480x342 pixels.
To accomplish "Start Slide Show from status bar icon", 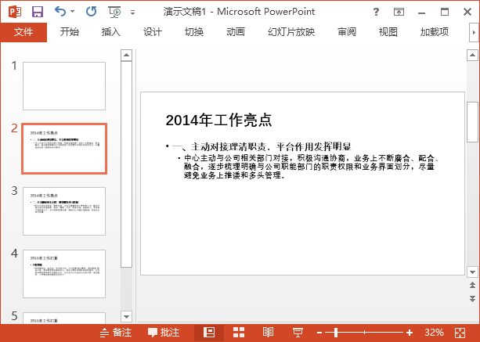I will (x=298, y=333).
